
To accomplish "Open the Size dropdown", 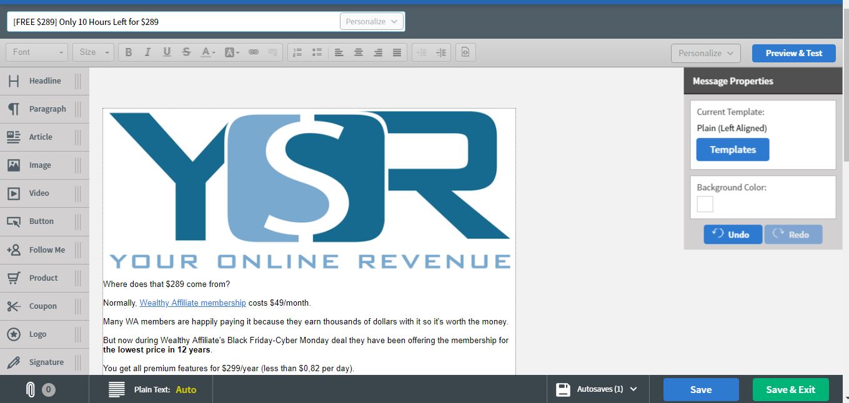I will (93, 52).
